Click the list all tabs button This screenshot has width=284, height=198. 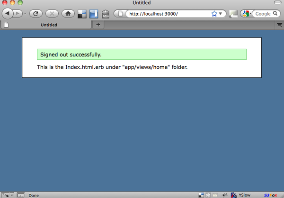[x=280, y=25]
